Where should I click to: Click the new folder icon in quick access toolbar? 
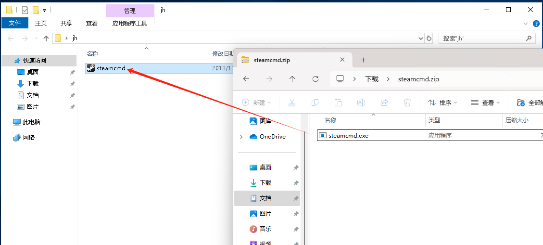coord(35,10)
